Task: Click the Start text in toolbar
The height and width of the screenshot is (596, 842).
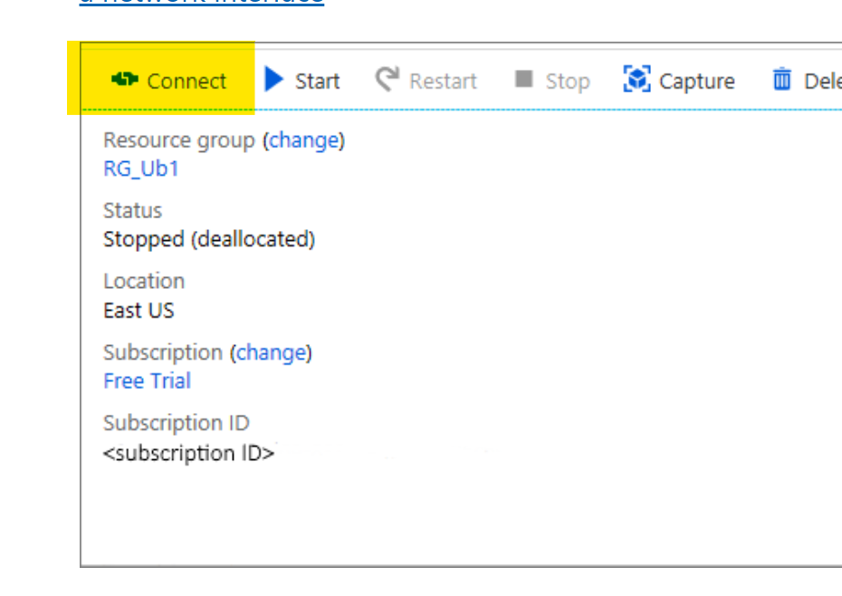Action: click(317, 82)
